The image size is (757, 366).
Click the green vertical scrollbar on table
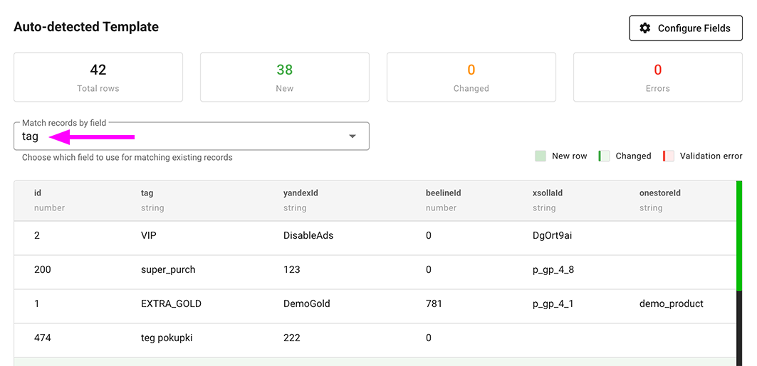pyautogui.click(x=739, y=235)
